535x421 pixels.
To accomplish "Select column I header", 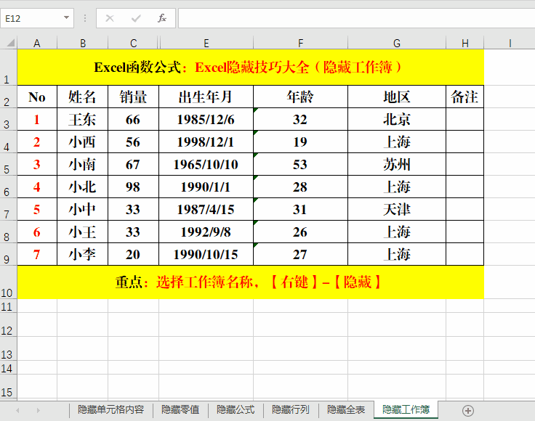I will pos(510,44).
